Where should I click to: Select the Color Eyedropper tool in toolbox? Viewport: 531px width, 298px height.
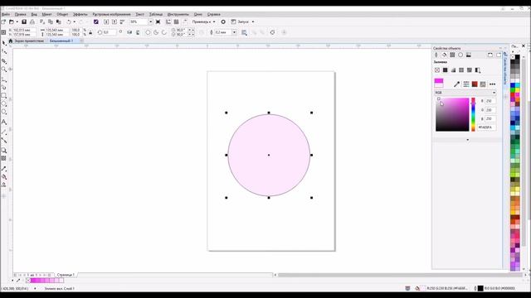pos(4,168)
